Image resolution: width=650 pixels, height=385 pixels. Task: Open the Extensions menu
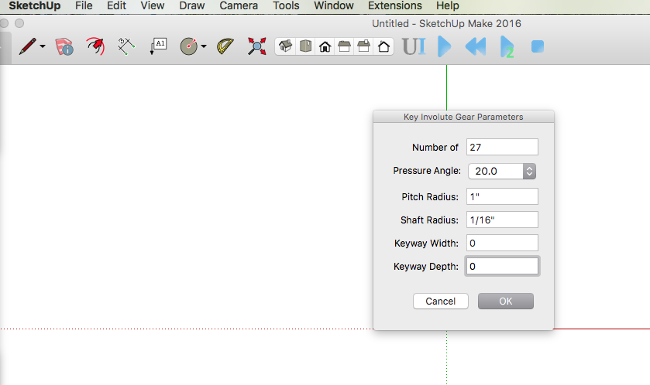point(395,5)
